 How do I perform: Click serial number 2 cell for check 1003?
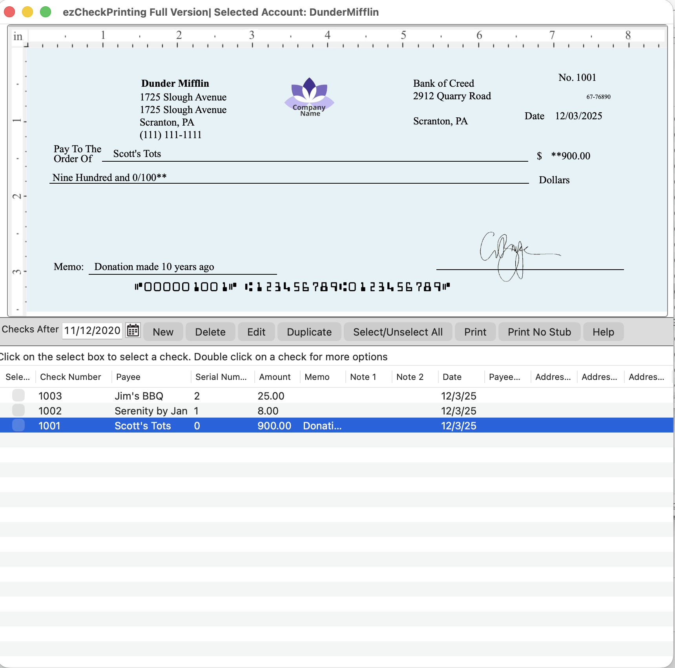[x=197, y=396]
